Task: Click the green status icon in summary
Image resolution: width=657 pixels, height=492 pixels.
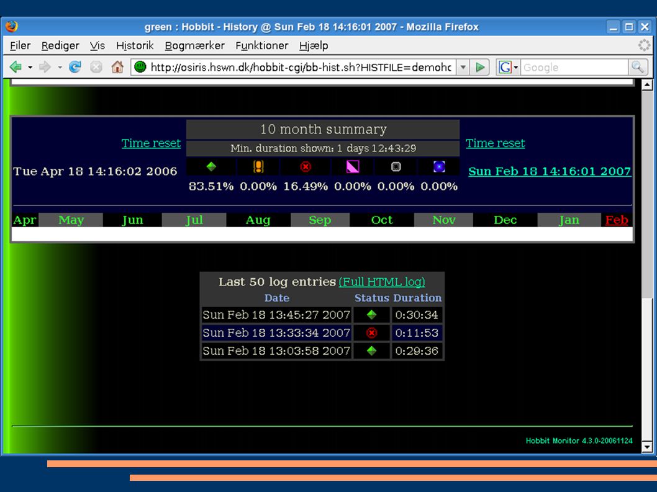Action: pyautogui.click(x=211, y=167)
